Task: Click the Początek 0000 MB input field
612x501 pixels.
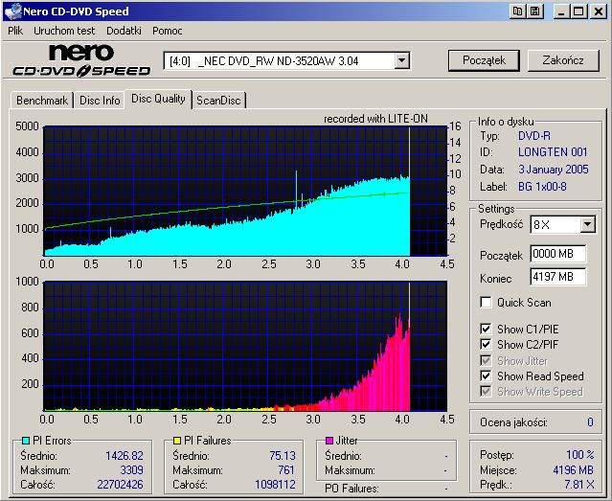Action: point(558,254)
